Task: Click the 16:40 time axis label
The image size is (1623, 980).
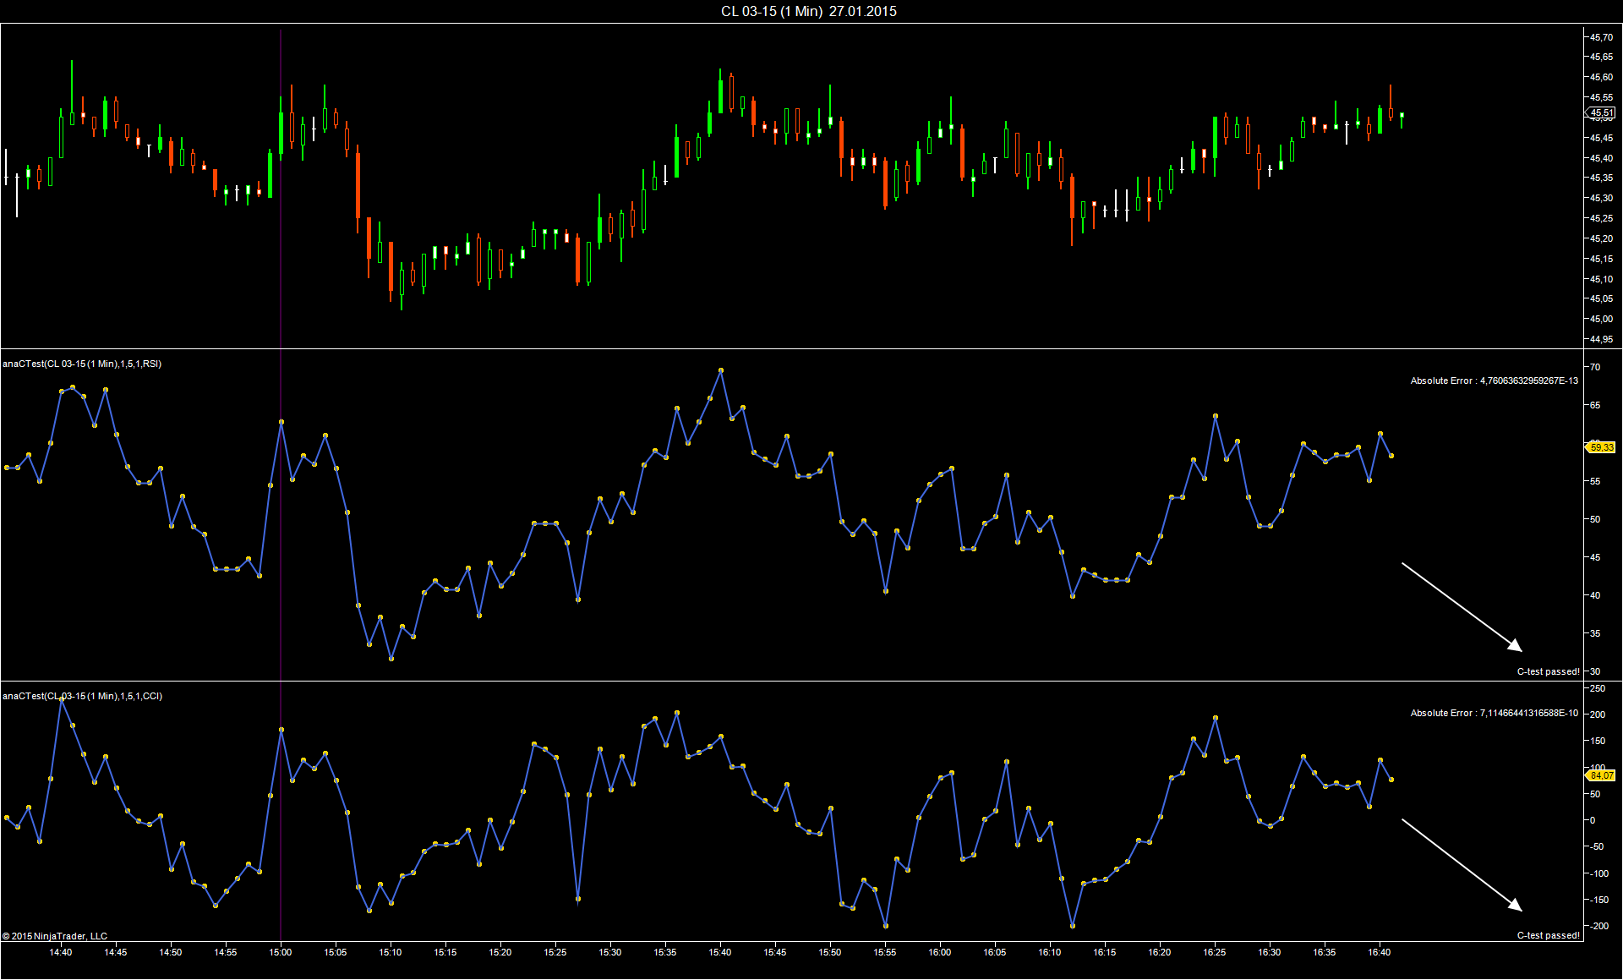Action: coord(1380,952)
